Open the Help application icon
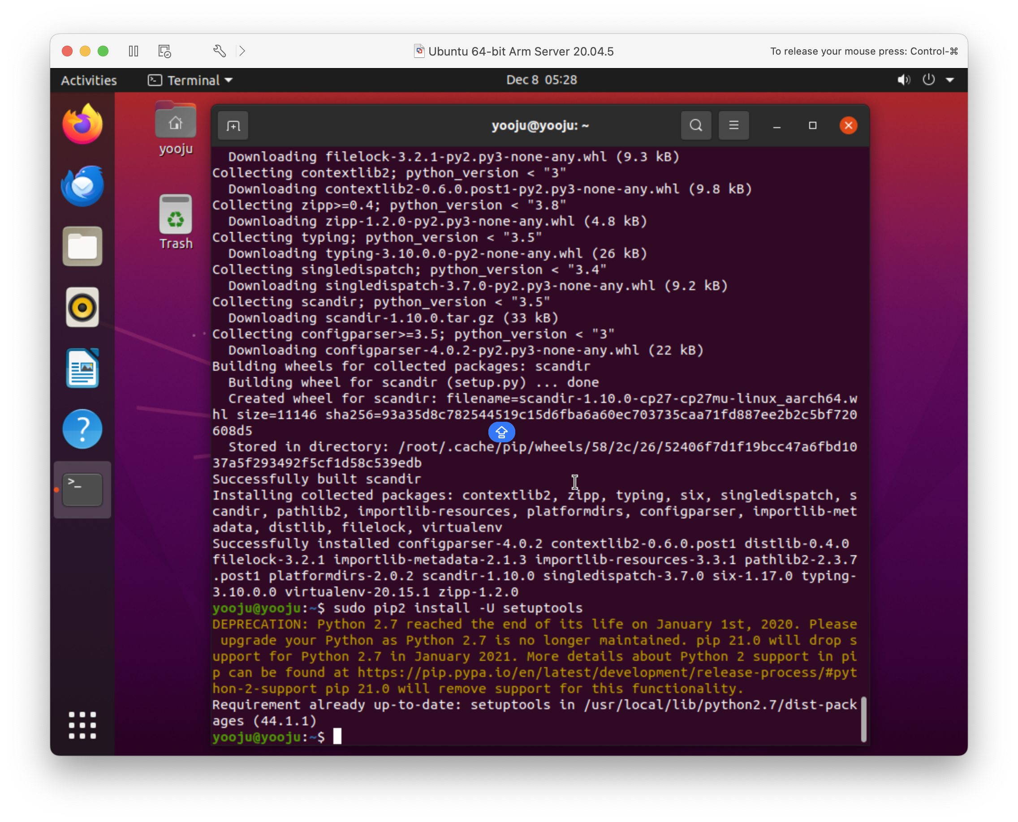The height and width of the screenshot is (822, 1018). [82, 429]
